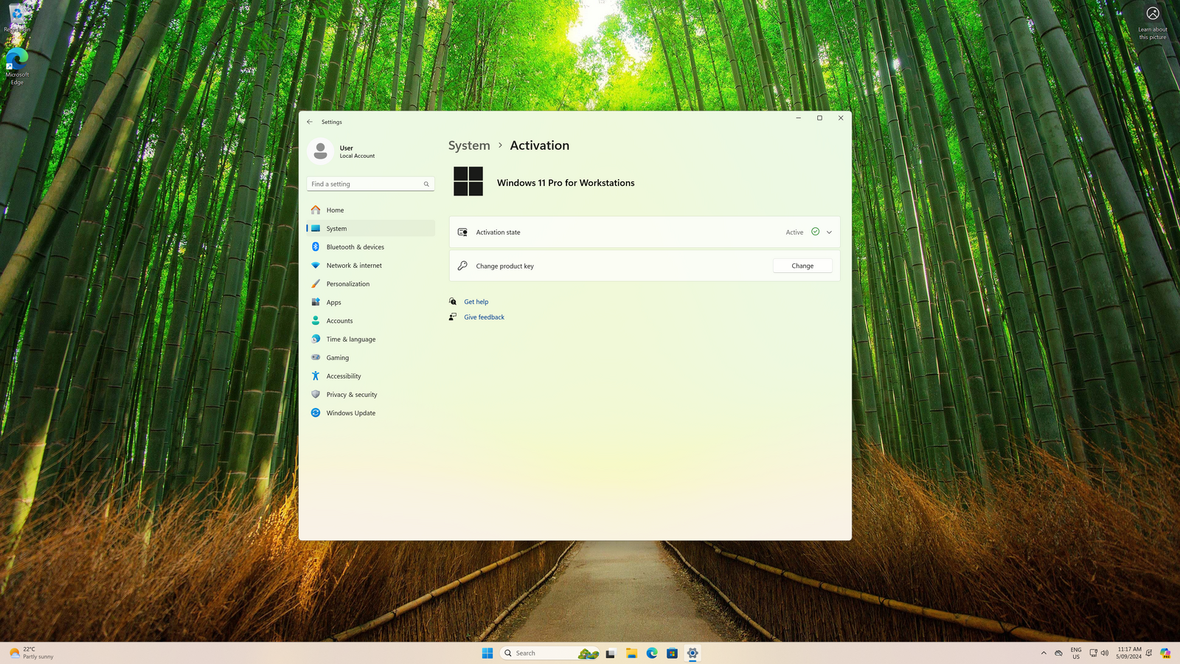The height and width of the screenshot is (664, 1180).
Task: Open the notifications bell icon
Action: point(1149,653)
